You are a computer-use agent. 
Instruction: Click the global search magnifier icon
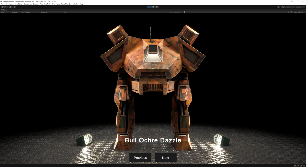click(283, 7)
